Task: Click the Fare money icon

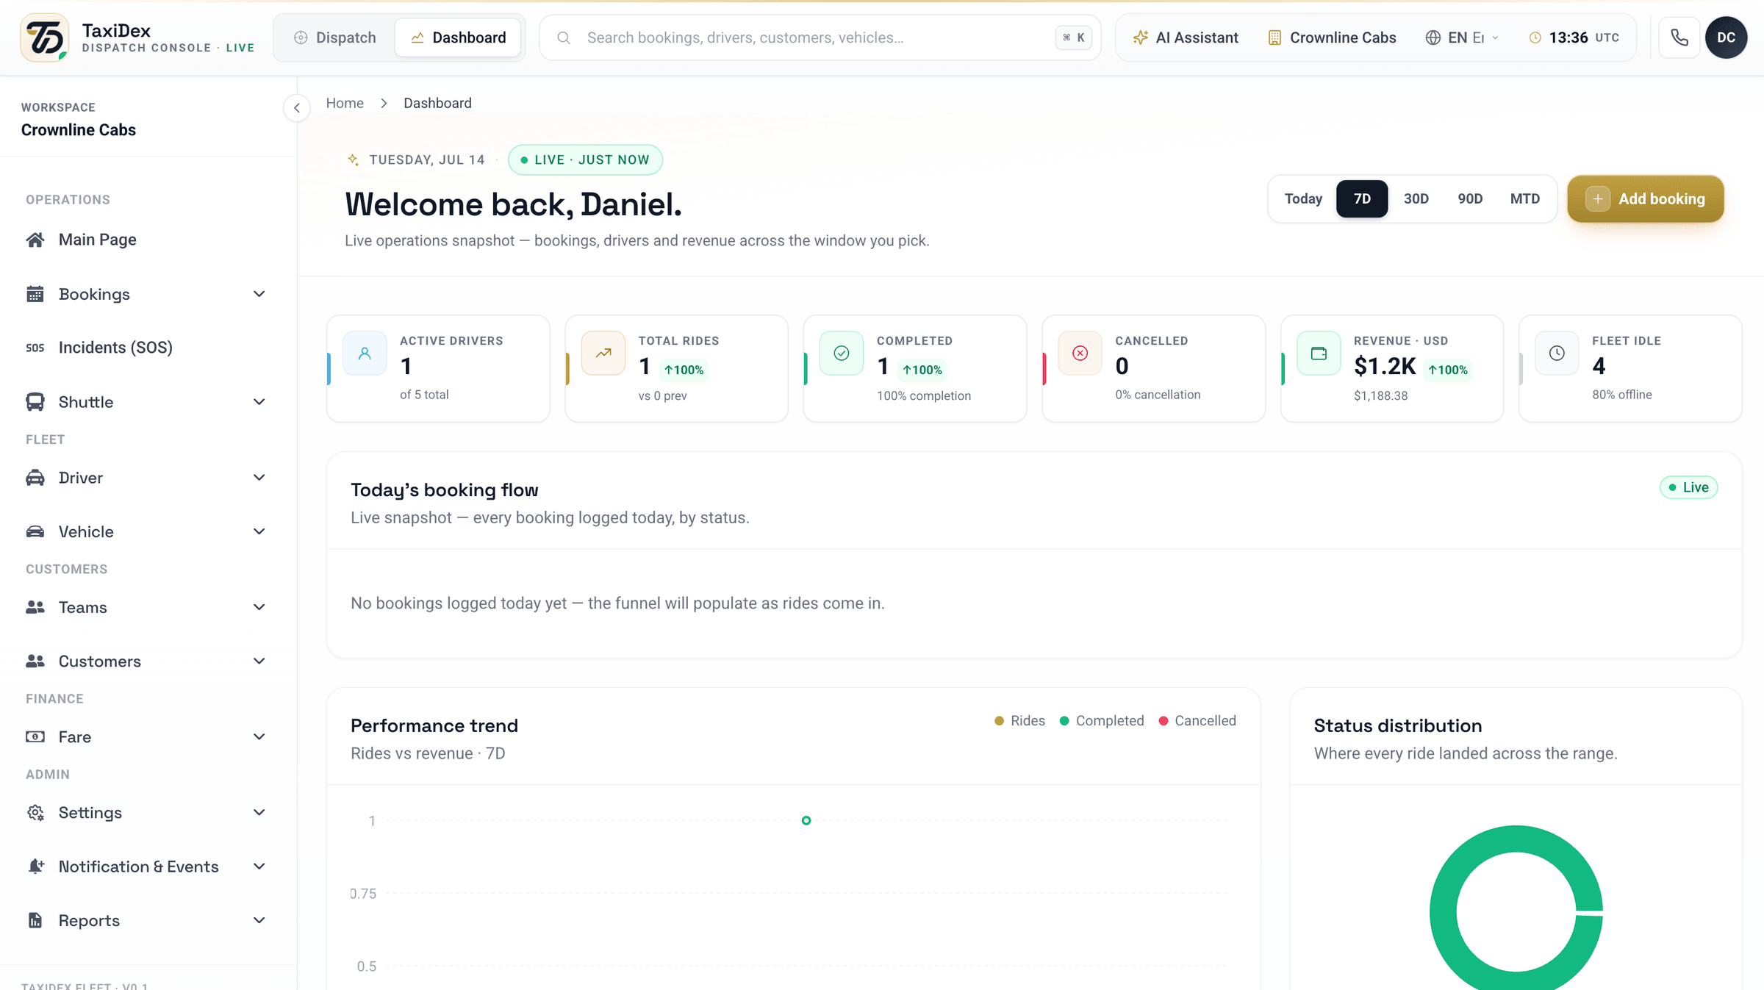Action: pyautogui.click(x=35, y=736)
